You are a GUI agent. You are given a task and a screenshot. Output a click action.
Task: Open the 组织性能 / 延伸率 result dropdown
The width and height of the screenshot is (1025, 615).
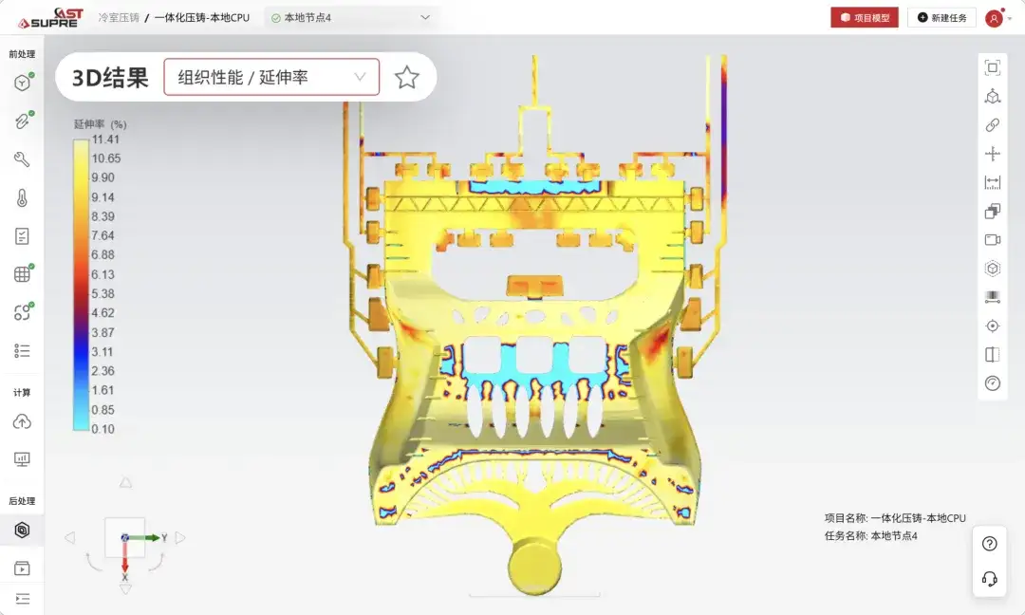click(x=271, y=77)
